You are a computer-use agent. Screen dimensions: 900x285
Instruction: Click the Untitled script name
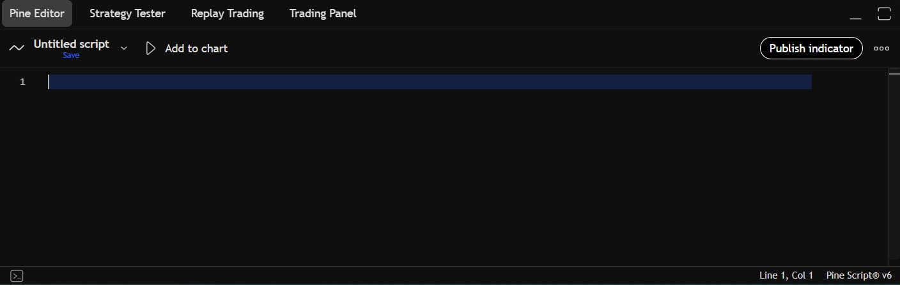click(72, 44)
